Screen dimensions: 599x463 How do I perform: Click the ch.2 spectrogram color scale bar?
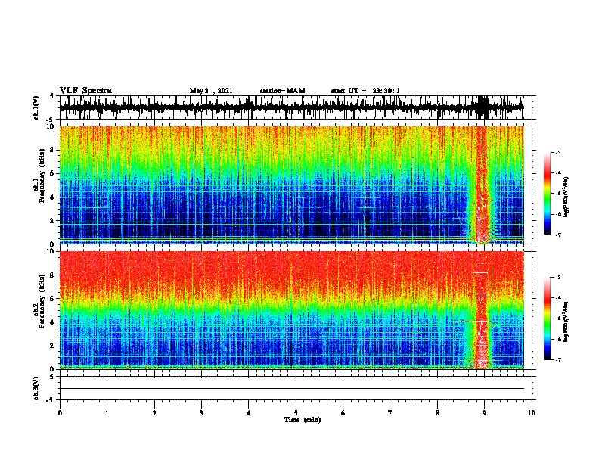(x=548, y=319)
